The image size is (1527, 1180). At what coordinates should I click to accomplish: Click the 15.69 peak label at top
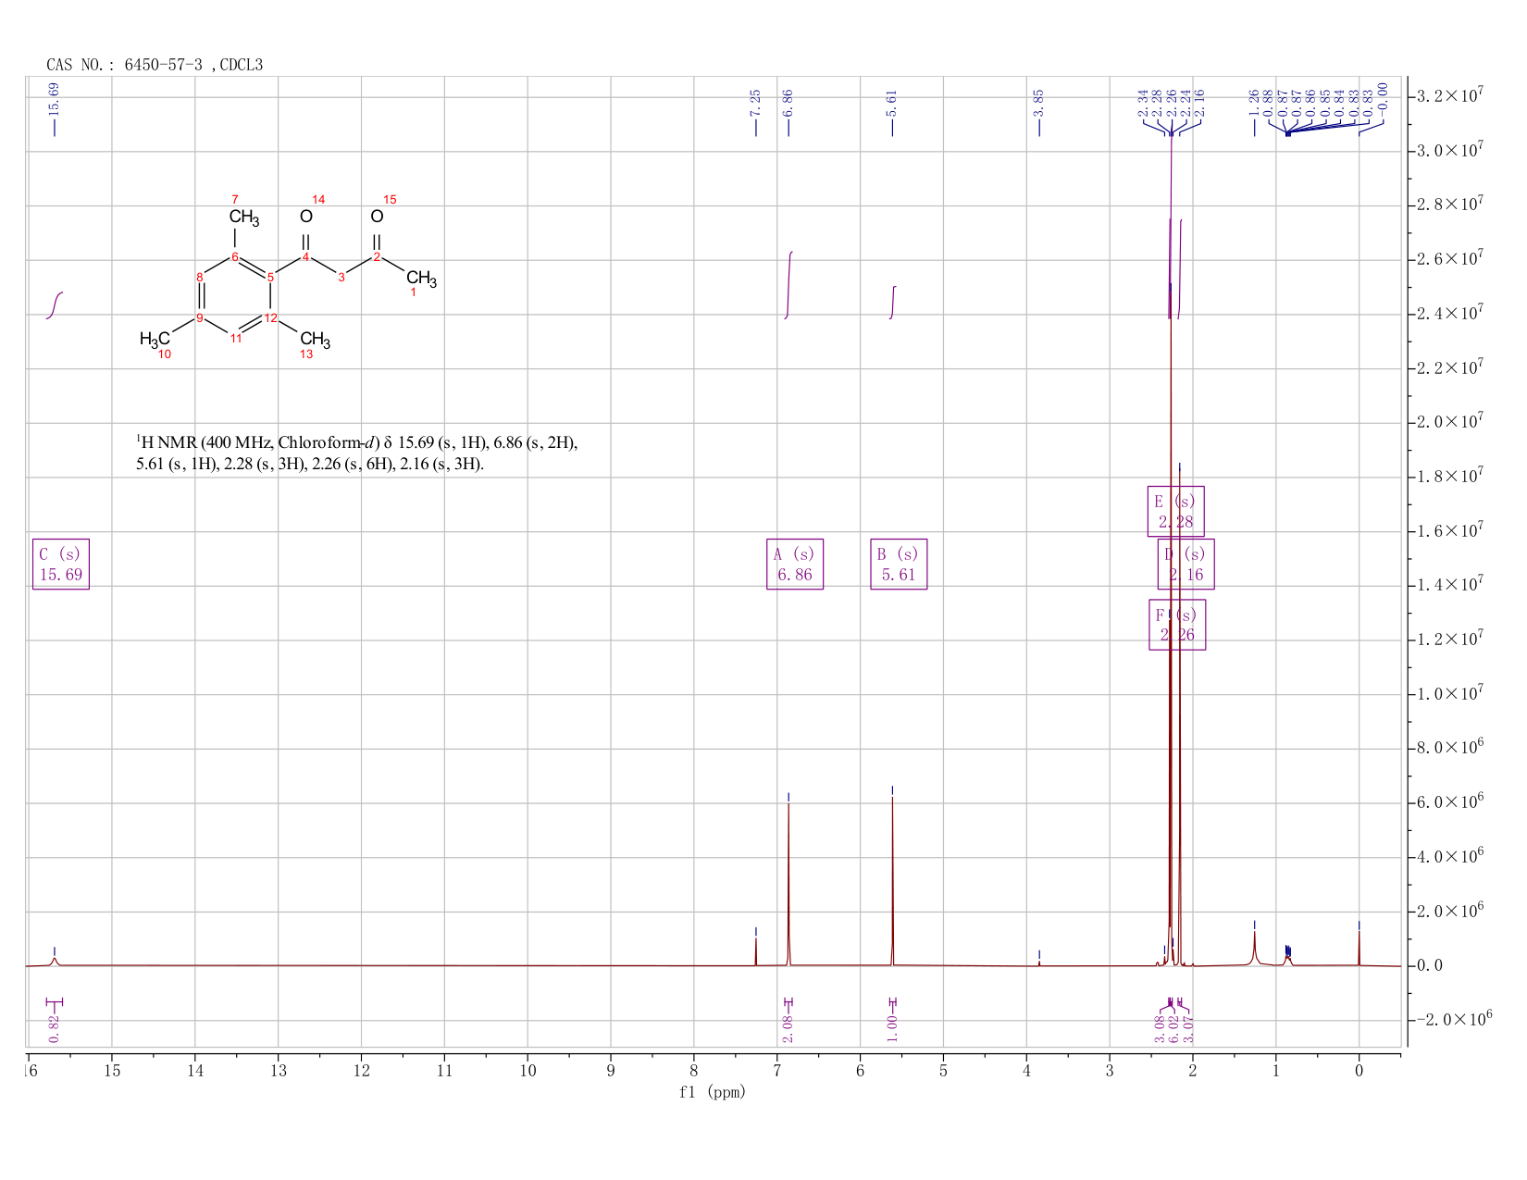pos(54,98)
